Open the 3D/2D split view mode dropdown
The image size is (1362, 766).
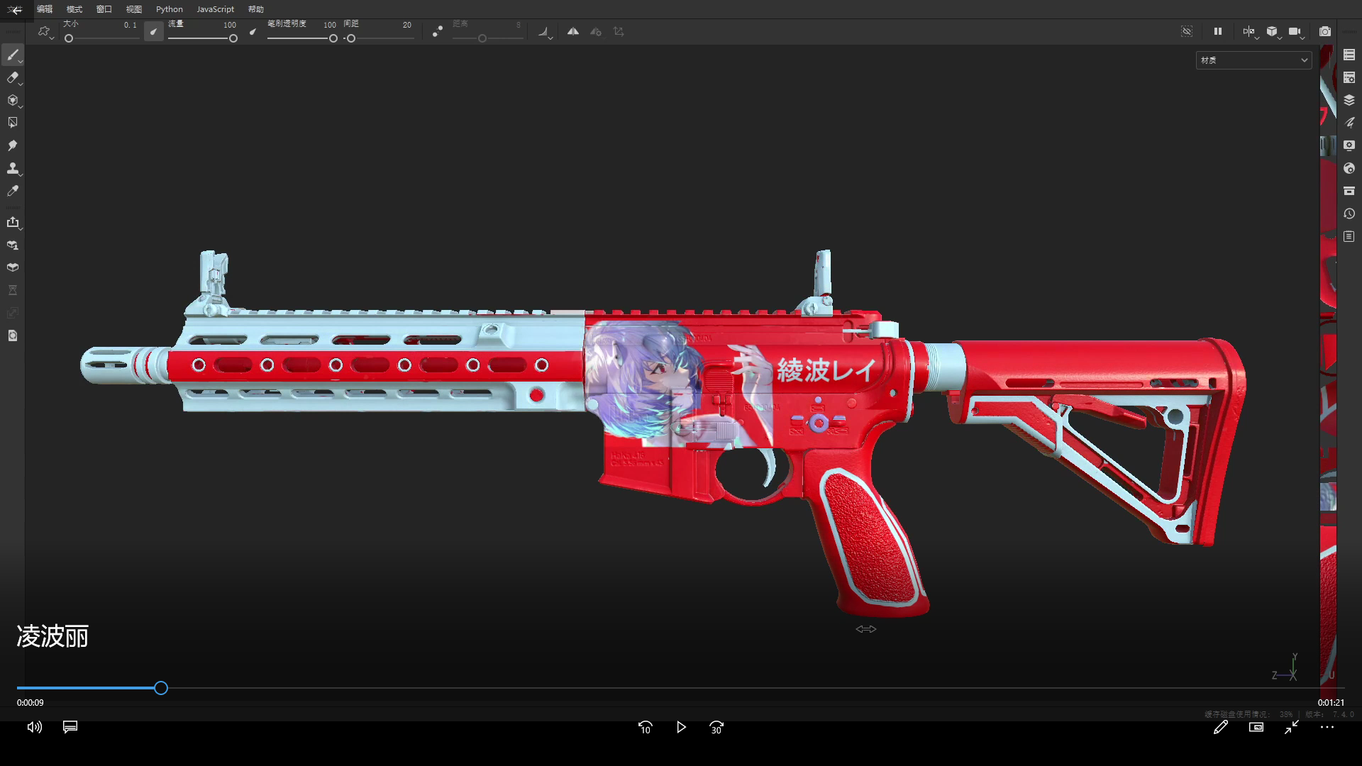point(1250,32)
